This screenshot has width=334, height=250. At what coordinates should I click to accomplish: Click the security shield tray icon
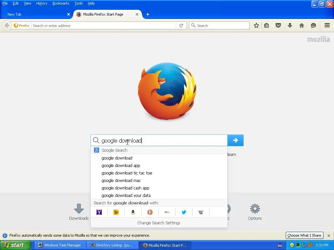pyautogui.click(x=292, y=245)
